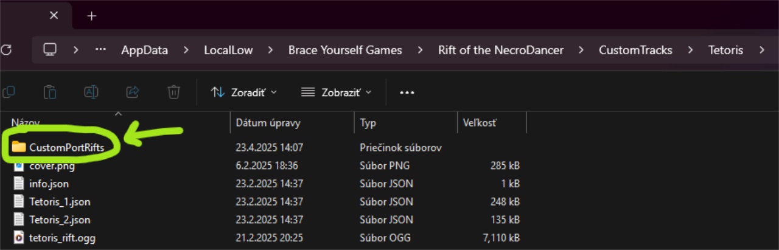Viewport: 779px width, 250px height.
Task: Select the CustomPortRifts folder
Action: 66,147
